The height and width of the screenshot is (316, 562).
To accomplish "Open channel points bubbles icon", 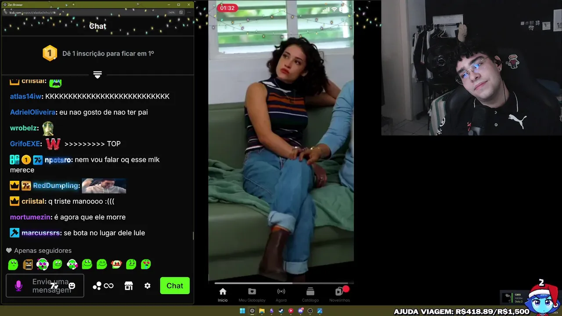I will coord(97,286).
